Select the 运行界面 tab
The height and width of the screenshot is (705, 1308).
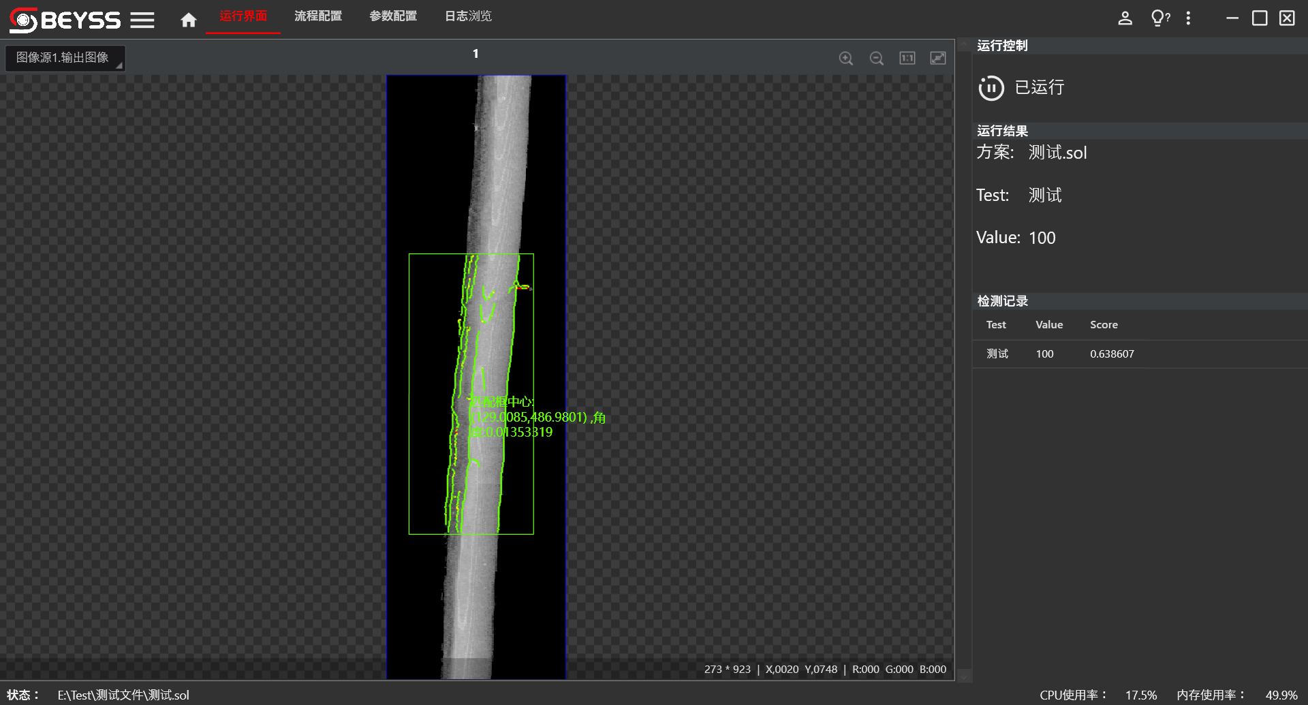(x=243, y=16)
